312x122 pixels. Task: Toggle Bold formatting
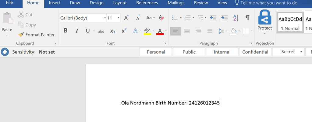66,31
